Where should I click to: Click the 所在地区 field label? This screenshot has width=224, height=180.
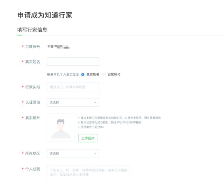click(x=32, y=153)
